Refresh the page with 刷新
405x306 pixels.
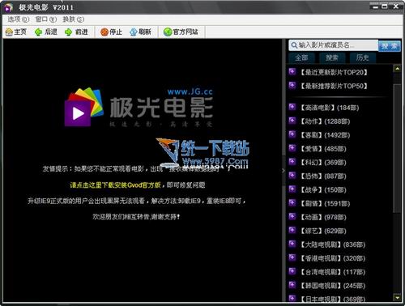[x=140, y=32]
